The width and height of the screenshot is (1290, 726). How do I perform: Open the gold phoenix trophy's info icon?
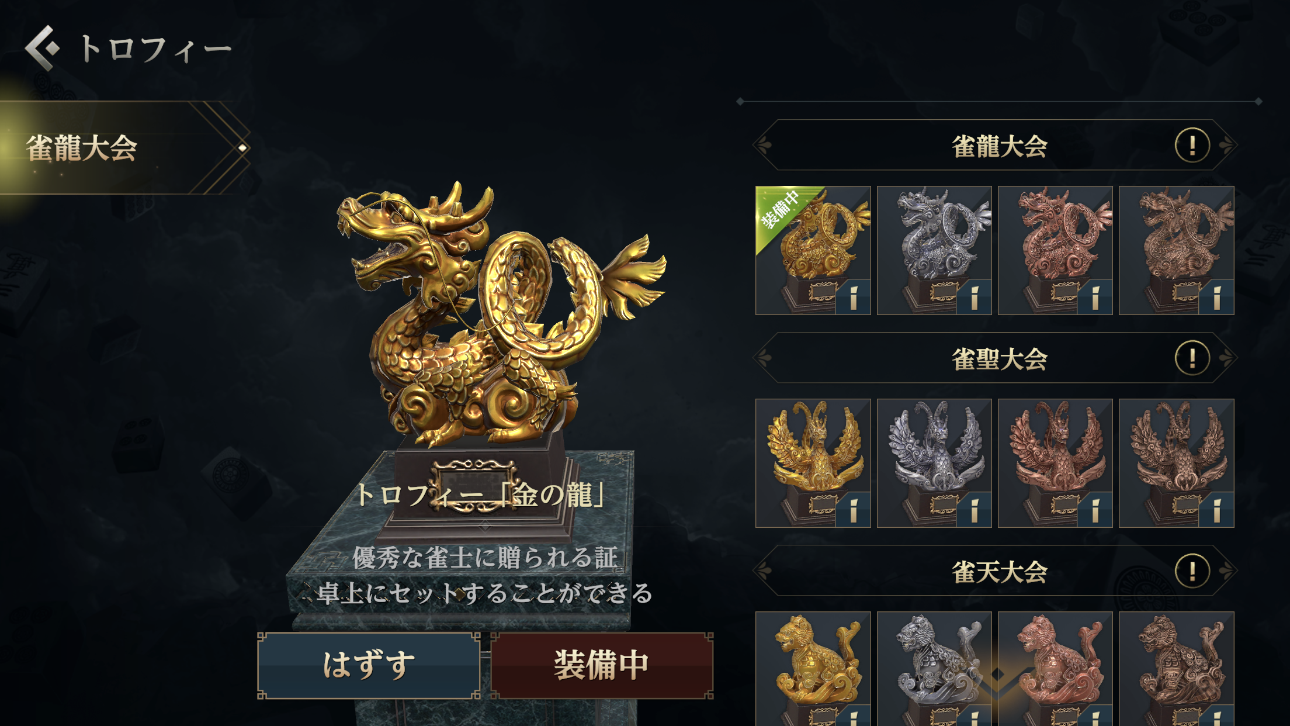click(853, 510)
